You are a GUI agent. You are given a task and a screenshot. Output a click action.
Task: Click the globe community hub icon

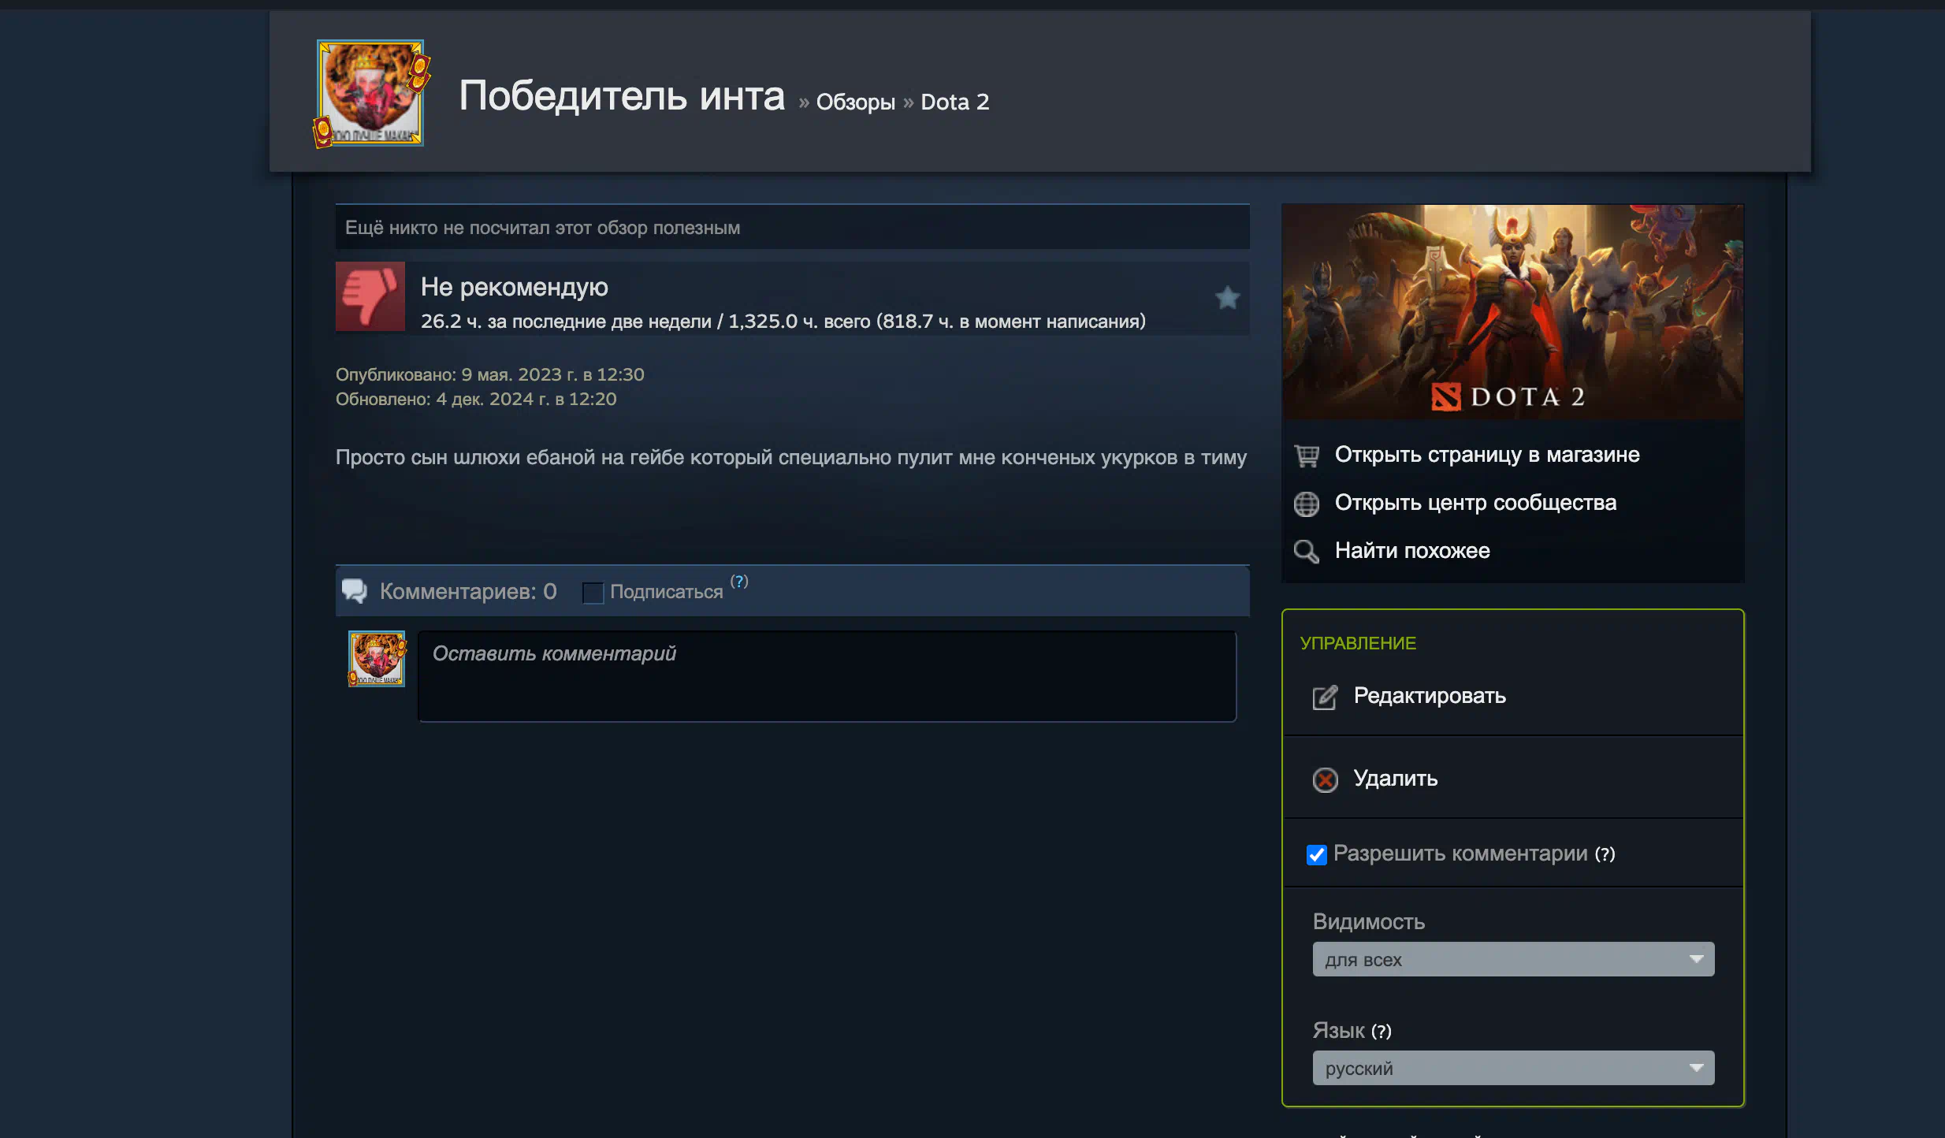pos(1307,504)
